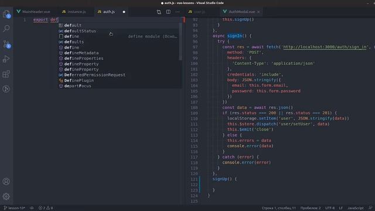The image size is (375, 211).
Task: Click line number 1 in left editor
Action: click(25, 19)
